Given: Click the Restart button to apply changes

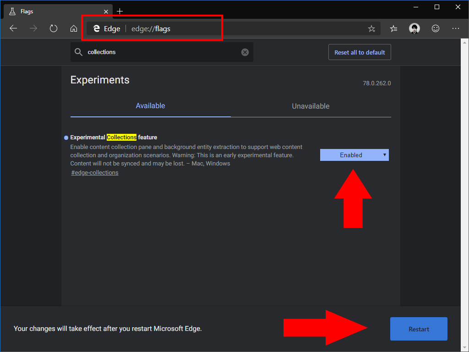Looking at the screenshot, I should click(x=418, y=329).
